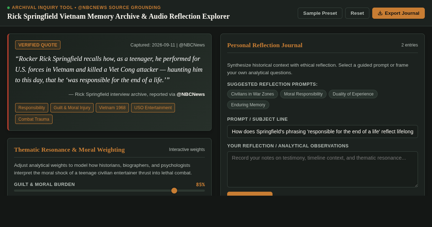Viewport: 432px width, 227px height.
Task: Select the Civilians in War Zones prompt
Action: coord(252,94)
